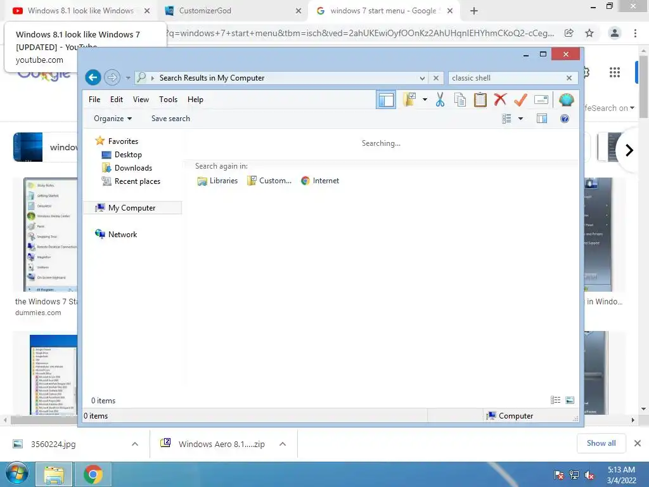Click the blue Help question mark icon
This screenshot has height=487, width=649.
[565, 119]
